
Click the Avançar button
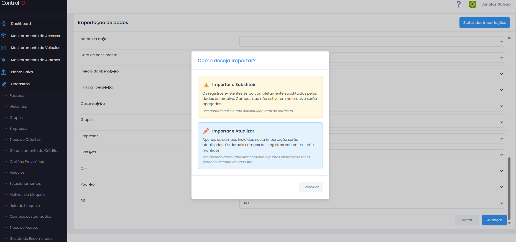coord(494,220)
